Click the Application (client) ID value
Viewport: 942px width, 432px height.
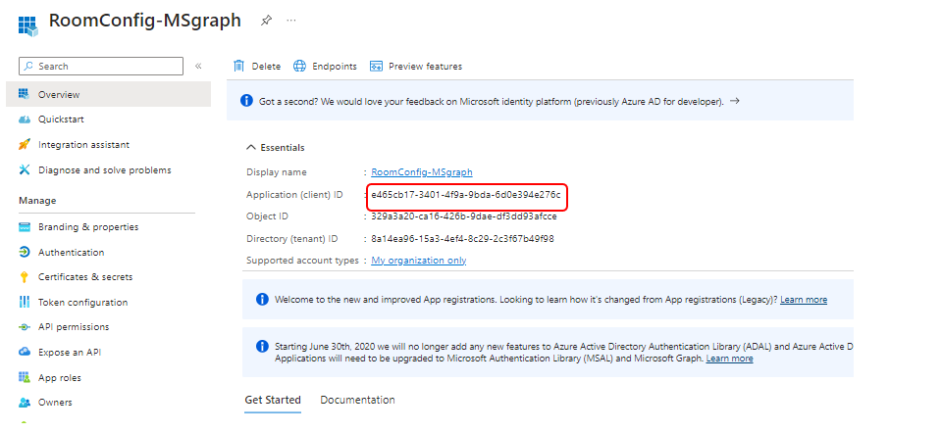point(465,194)
